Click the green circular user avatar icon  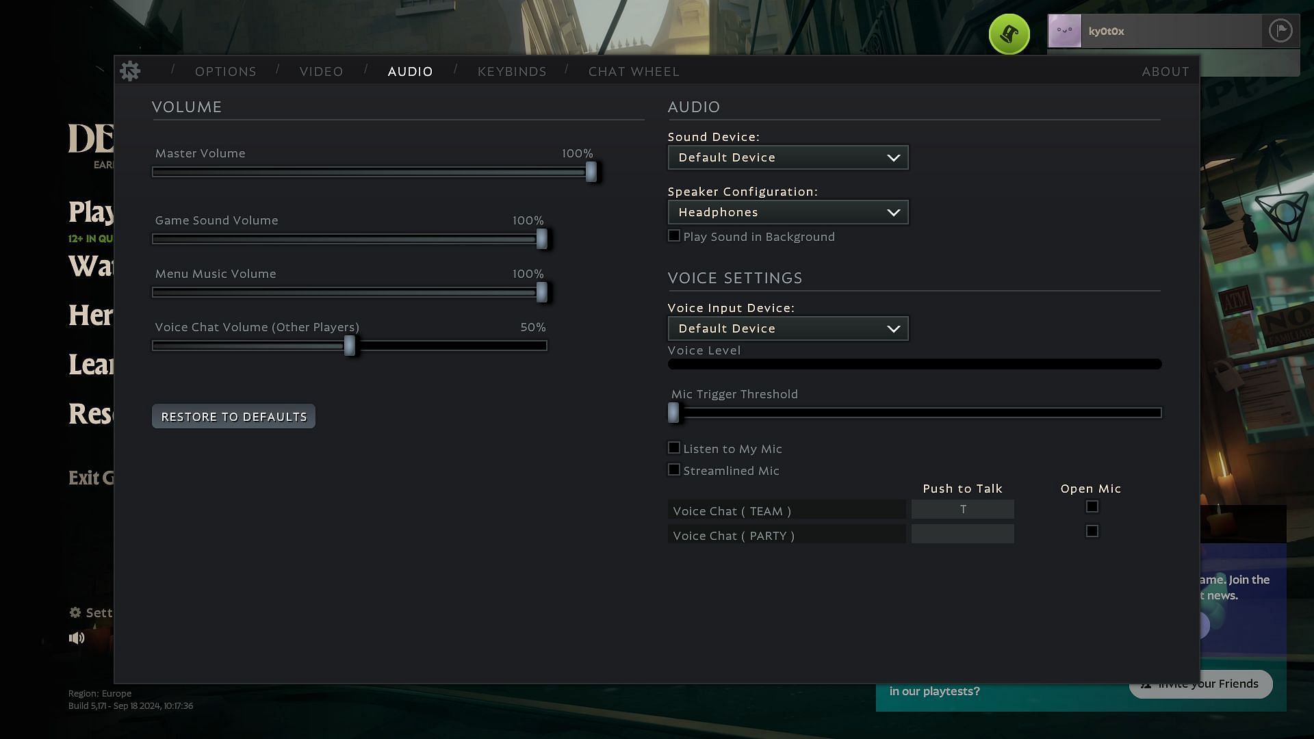click(x=1009, y=32)
